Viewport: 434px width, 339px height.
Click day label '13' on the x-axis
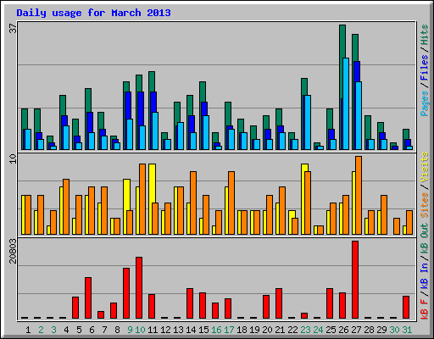pos(178,330)
